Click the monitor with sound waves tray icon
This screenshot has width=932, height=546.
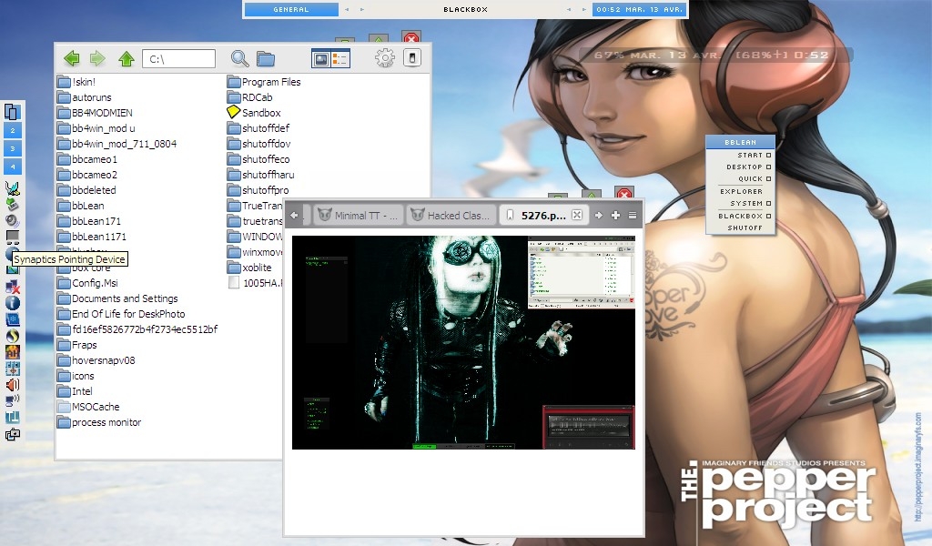[13, 401]
